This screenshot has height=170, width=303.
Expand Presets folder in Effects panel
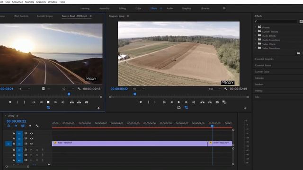click(x=255, y=27)
